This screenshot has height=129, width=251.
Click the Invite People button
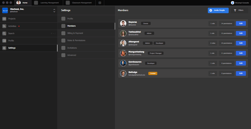(x=218, y=10)
